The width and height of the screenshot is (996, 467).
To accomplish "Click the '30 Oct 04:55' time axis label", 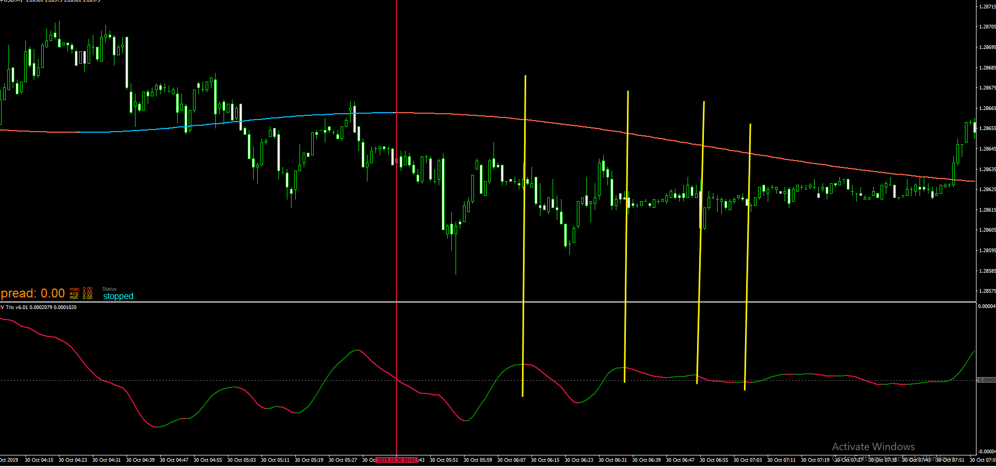I will (x=208, y=460).
